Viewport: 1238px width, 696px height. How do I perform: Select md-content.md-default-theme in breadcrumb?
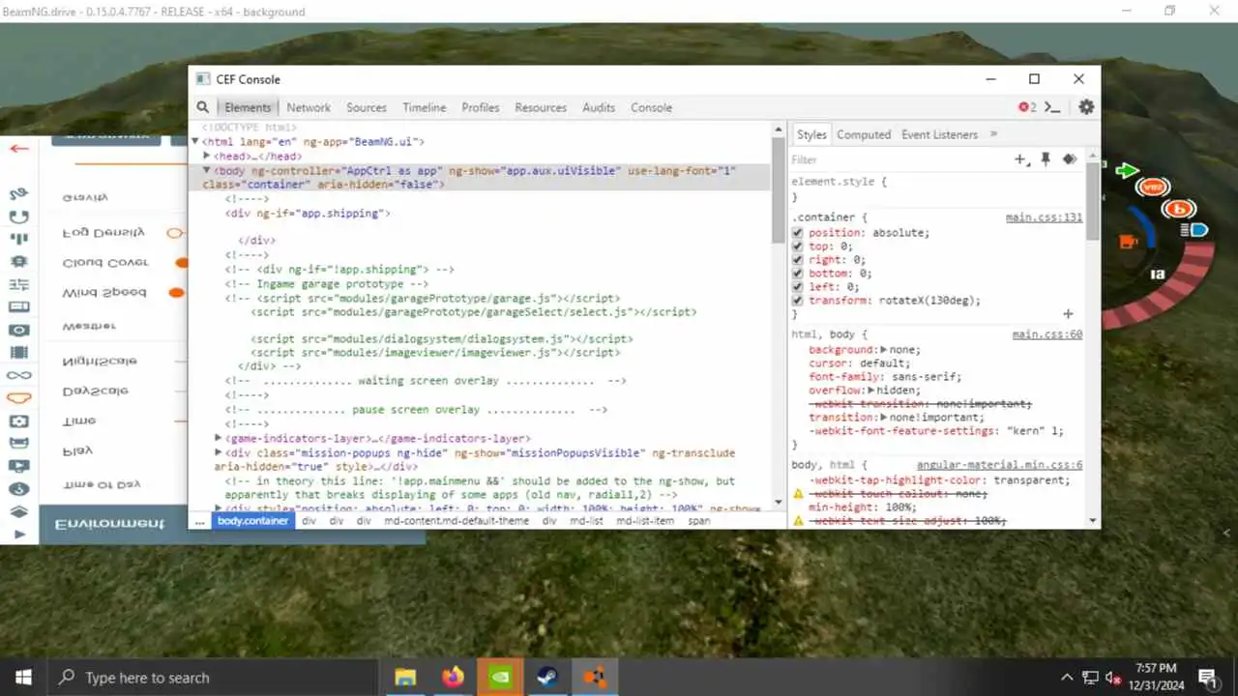click(457, 521)
